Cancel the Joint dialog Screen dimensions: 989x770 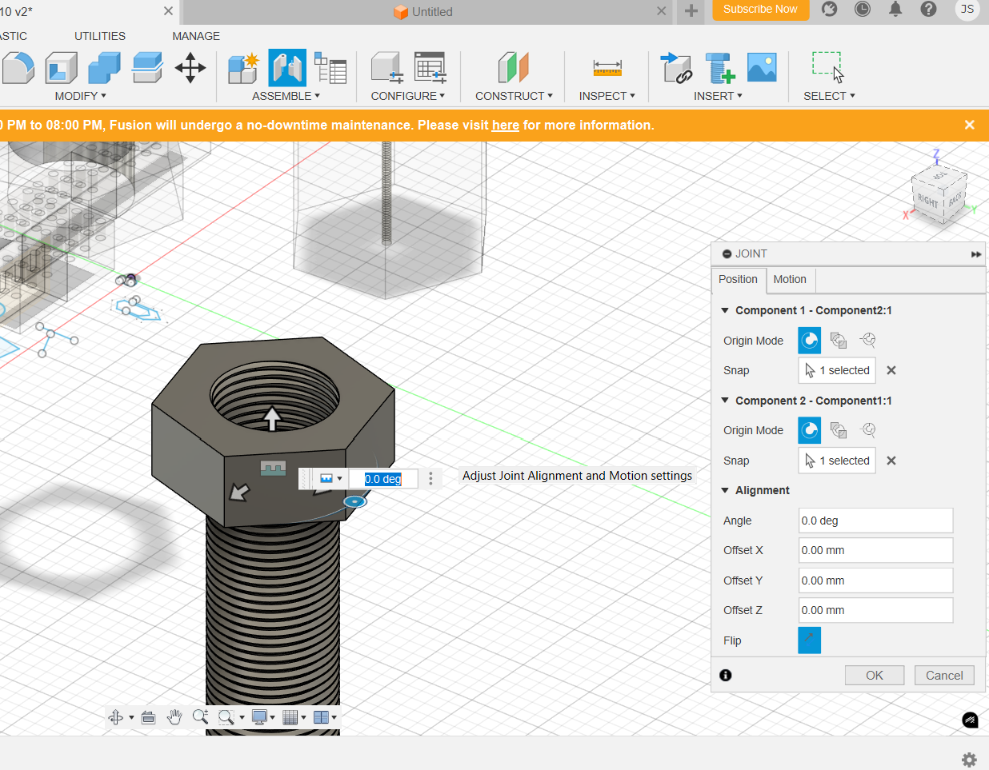(x=944, y=676)
